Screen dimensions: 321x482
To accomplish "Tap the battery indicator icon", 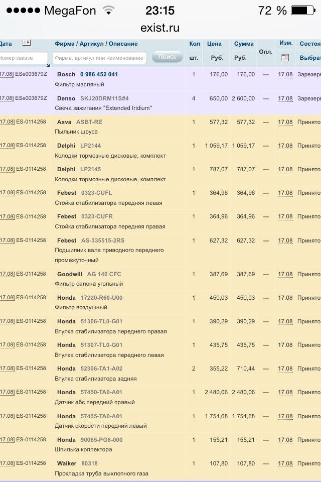I will pos(304,10).
